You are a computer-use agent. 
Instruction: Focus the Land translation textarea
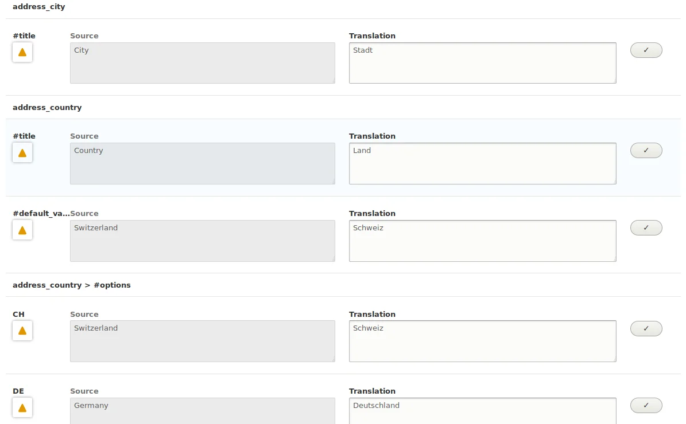click(x=482, y=163)
